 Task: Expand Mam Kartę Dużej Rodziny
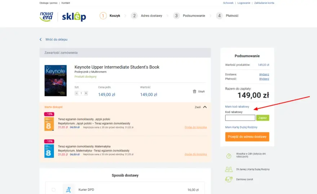pyautogui.click(x=241, y=127)
